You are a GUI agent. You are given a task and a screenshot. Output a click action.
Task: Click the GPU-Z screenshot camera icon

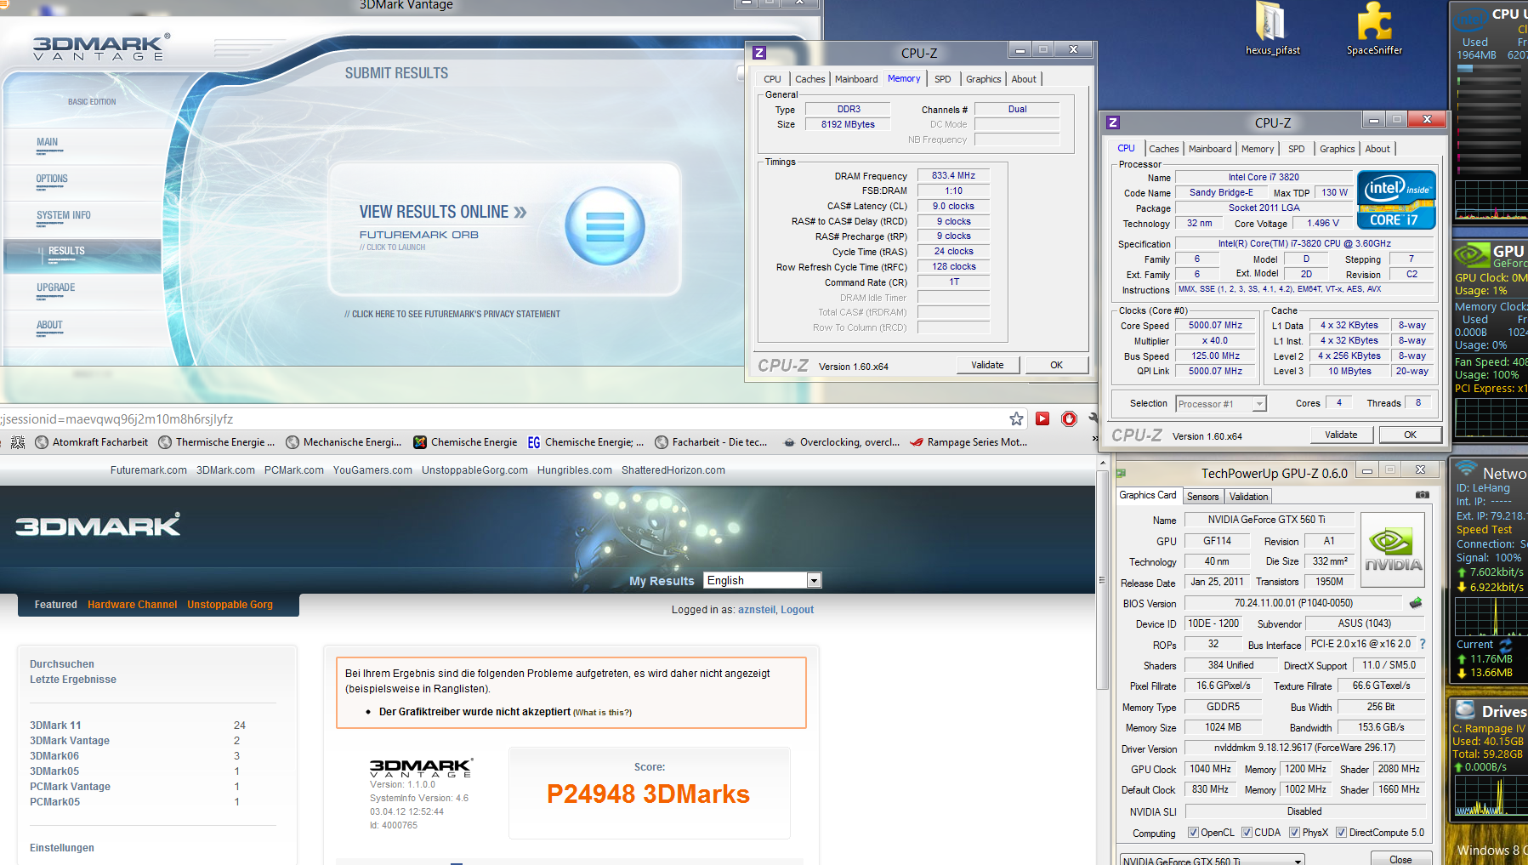click(1422, 494)
